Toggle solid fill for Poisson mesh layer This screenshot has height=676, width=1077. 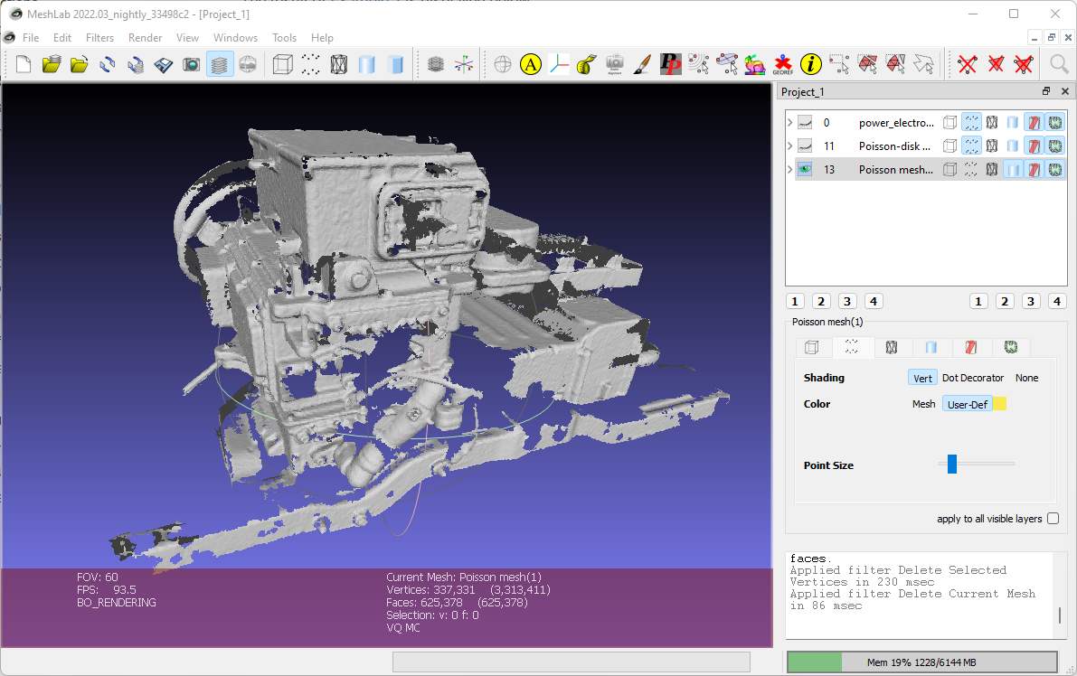(x=1013, y=170)
